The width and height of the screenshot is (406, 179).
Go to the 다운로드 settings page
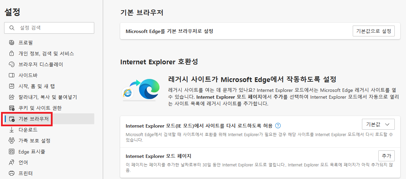[49, 130]
